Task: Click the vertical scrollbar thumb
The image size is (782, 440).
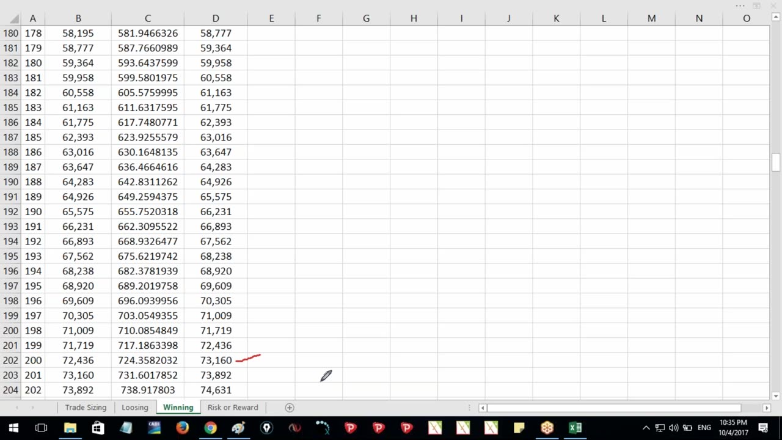Action: [x=776, y=163]
